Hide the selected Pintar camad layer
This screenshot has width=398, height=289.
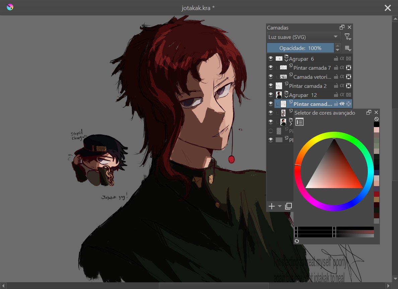[271, 104]
